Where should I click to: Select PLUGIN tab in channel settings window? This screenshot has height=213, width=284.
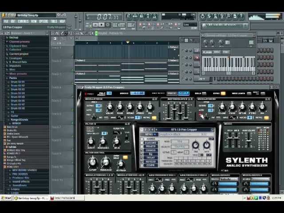pos(207,52)
